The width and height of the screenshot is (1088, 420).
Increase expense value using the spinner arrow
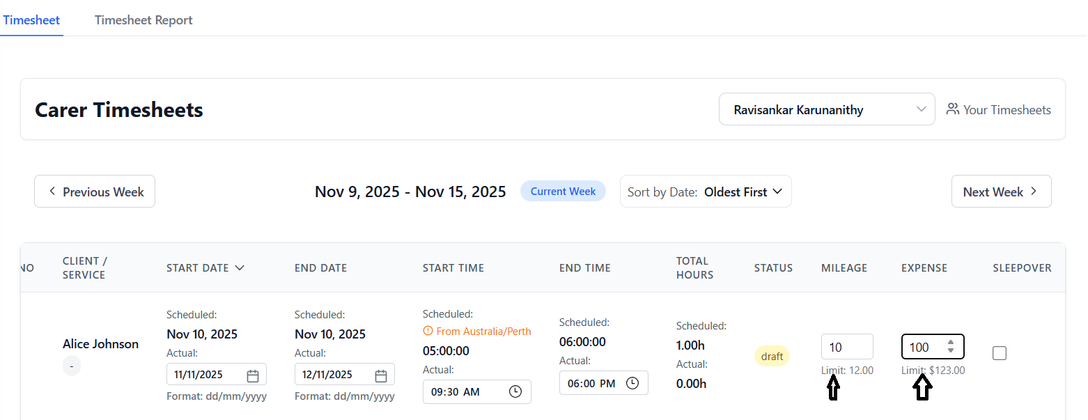point(951,343)
